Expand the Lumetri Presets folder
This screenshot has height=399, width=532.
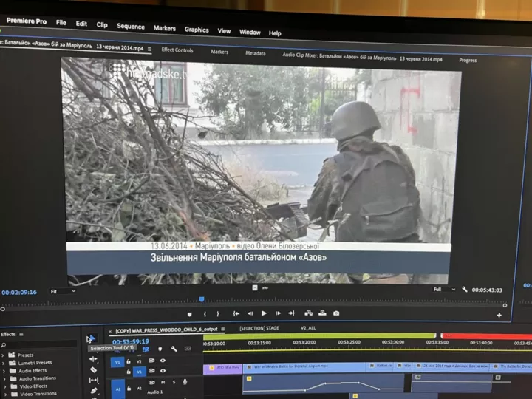click(4, 363)
